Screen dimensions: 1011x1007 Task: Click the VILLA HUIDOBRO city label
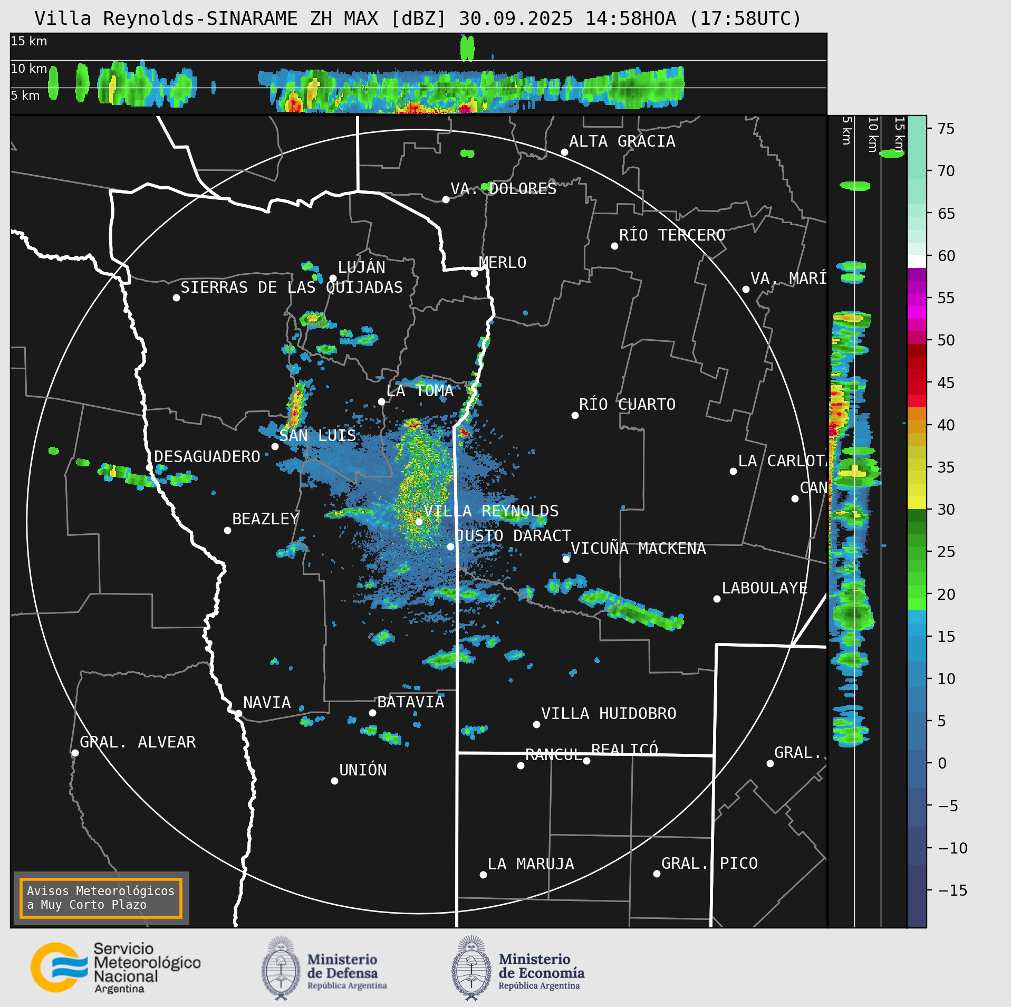[x=609, y=714]
